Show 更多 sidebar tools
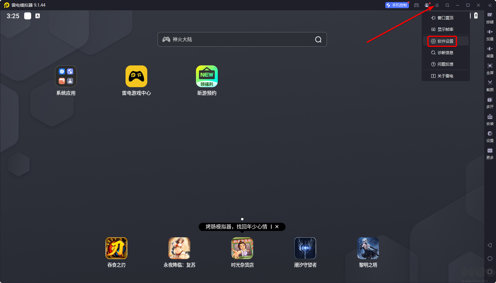 pyautogui.click(x=490, y=153)
